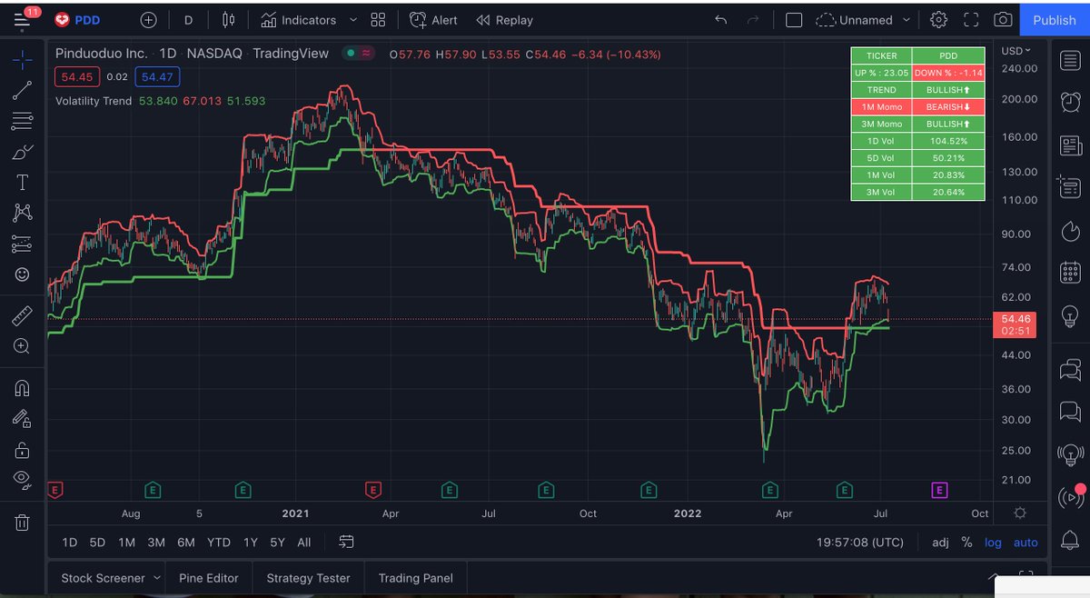
Task: Select the crosshair cursor tool
Action: coord(23,60)
